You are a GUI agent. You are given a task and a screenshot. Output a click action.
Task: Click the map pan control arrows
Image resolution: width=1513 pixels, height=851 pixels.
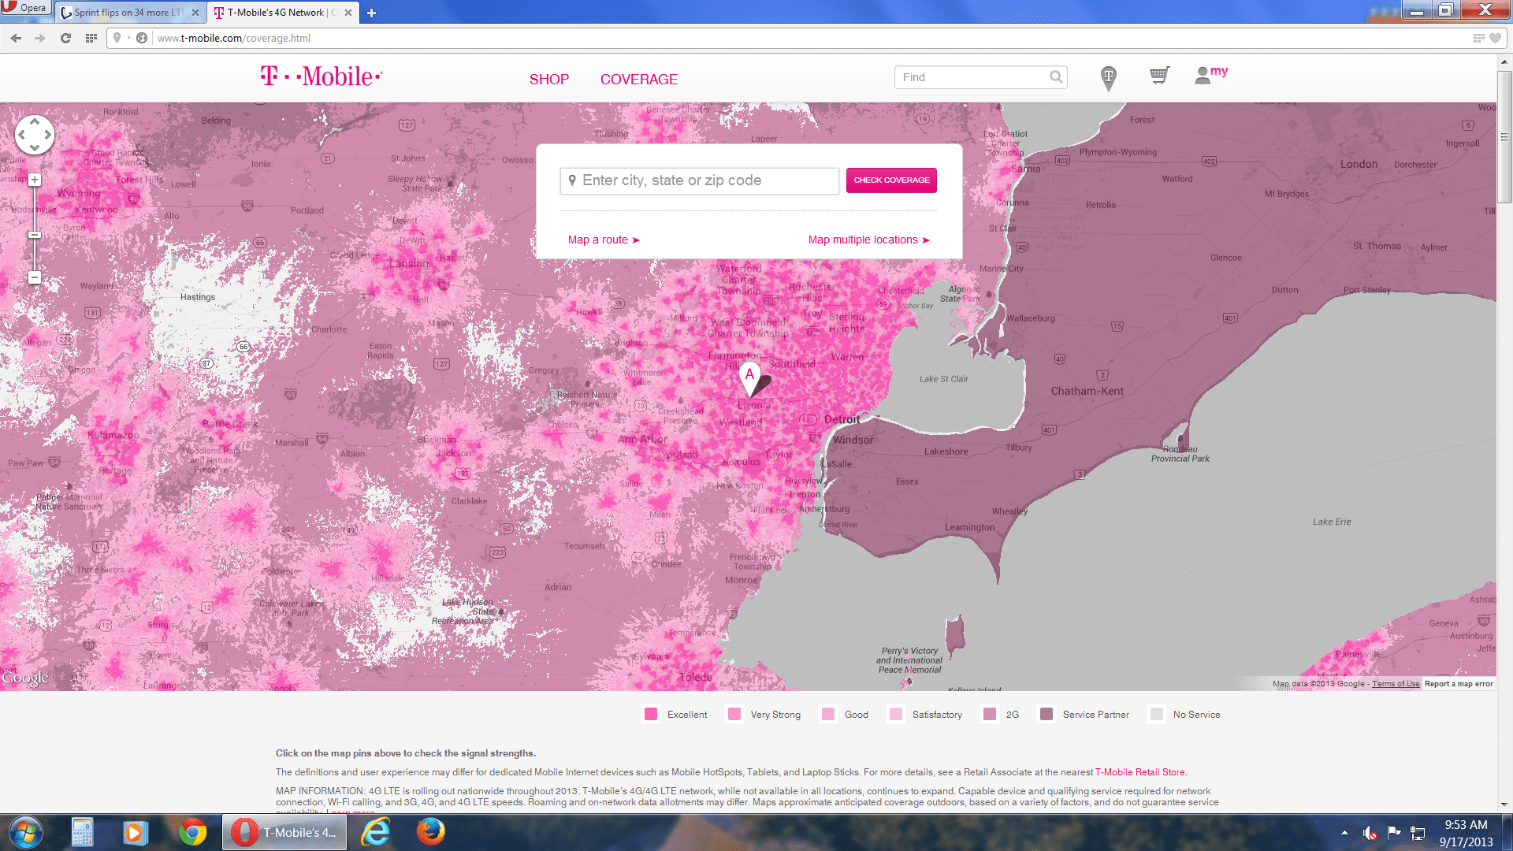coord(35,135)
